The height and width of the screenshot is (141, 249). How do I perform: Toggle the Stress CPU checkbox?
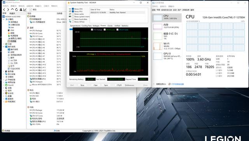pos(73,9)
